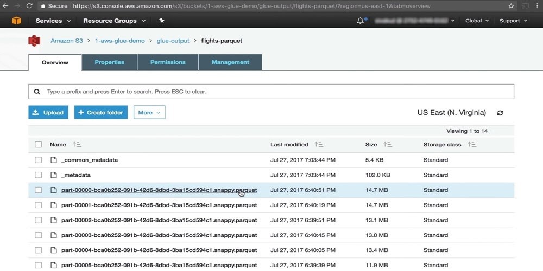Sort by Name column sort icon
The height and width of the screenshot is (271, 543).
77,145
